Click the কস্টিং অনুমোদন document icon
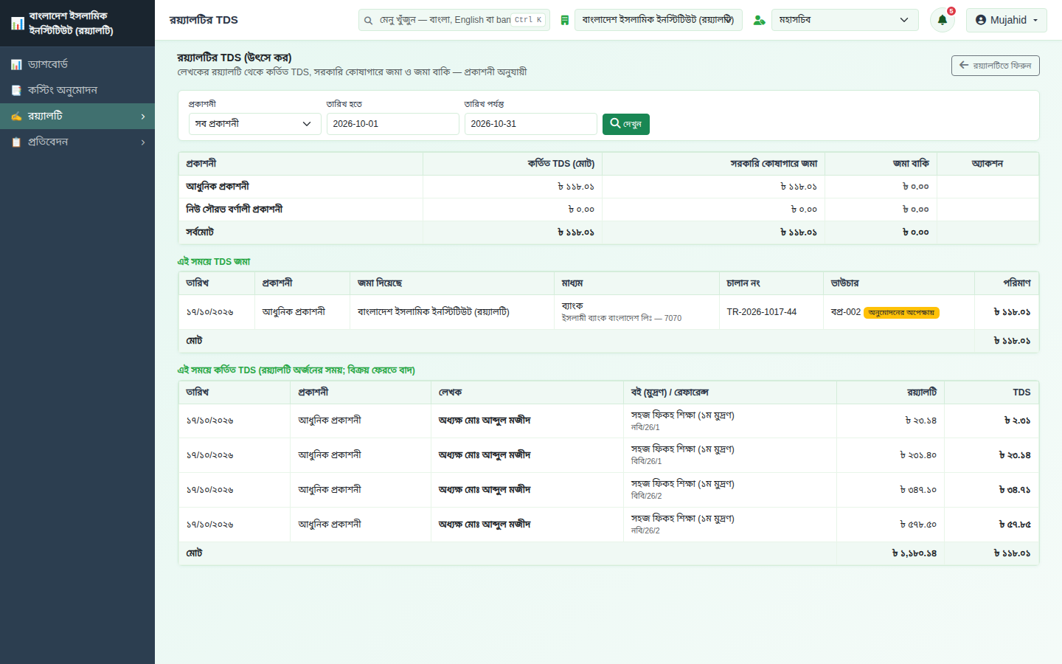The width and height of the screenshot is (1062, 664). [x=16, y=90]
